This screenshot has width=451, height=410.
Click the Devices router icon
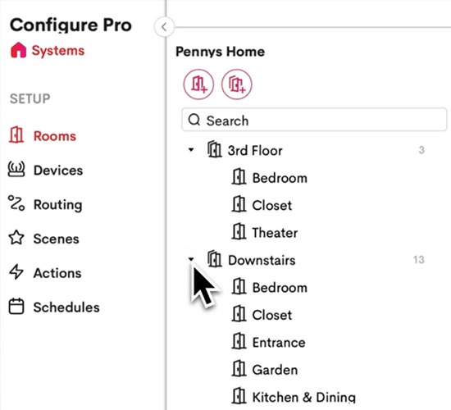[x=16, y=169]
